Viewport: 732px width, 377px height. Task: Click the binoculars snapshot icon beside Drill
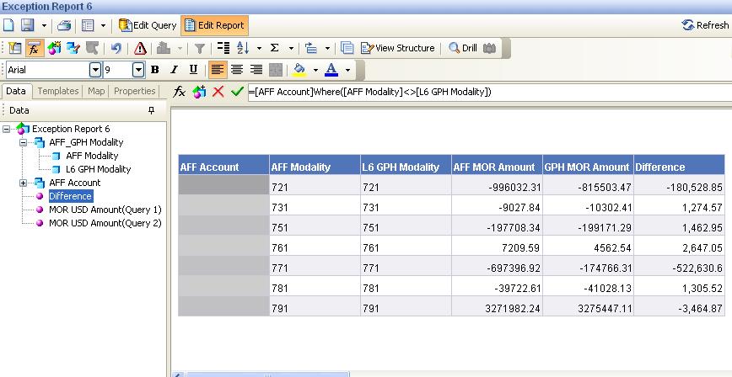pyautogui.click(x=489, y=48)
